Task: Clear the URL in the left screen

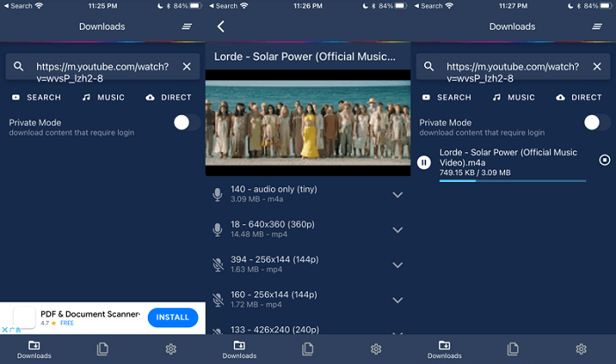Action: pos(187,67)
